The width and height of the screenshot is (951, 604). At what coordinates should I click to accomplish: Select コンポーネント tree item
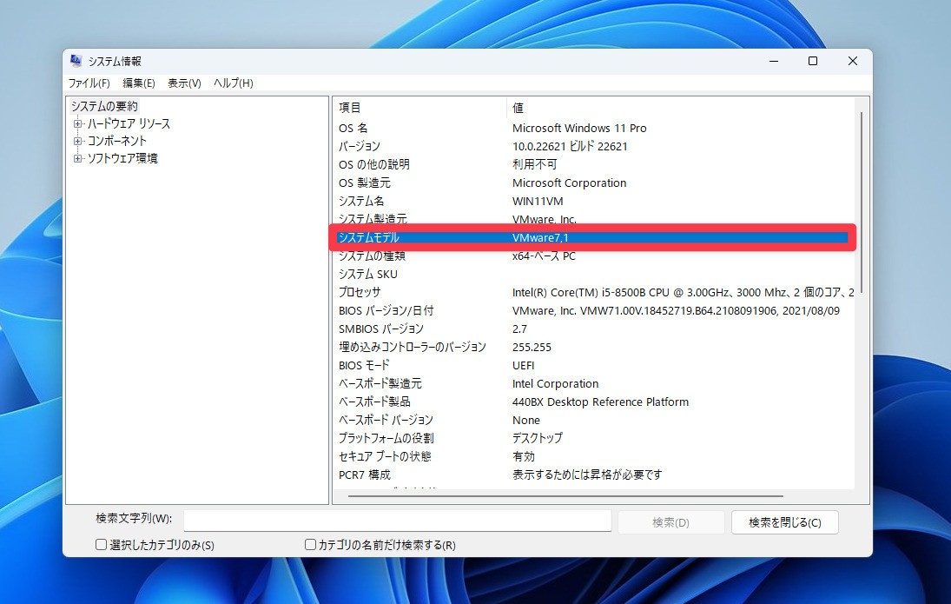117,141
